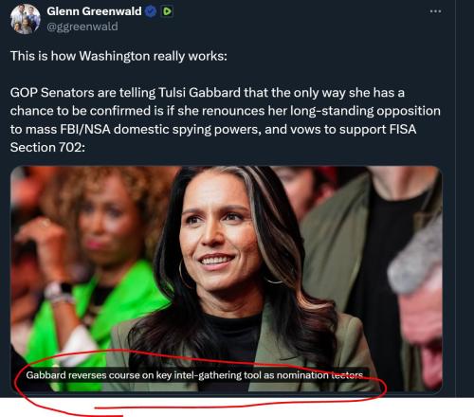Viewport: 474px width, 417px height.
Task: Click the tweet text about FISA Section 702
Action: 226,119
